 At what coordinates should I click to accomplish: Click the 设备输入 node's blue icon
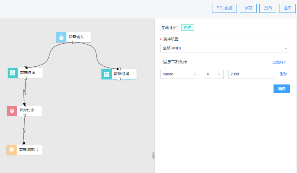point(61,37)
